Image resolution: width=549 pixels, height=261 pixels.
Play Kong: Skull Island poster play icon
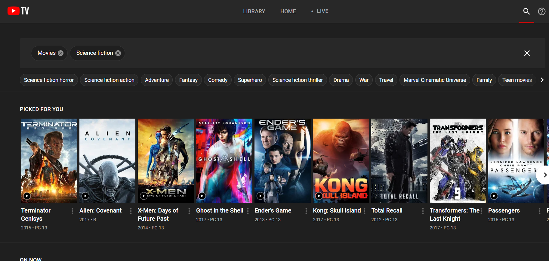[x=319, y=196]
